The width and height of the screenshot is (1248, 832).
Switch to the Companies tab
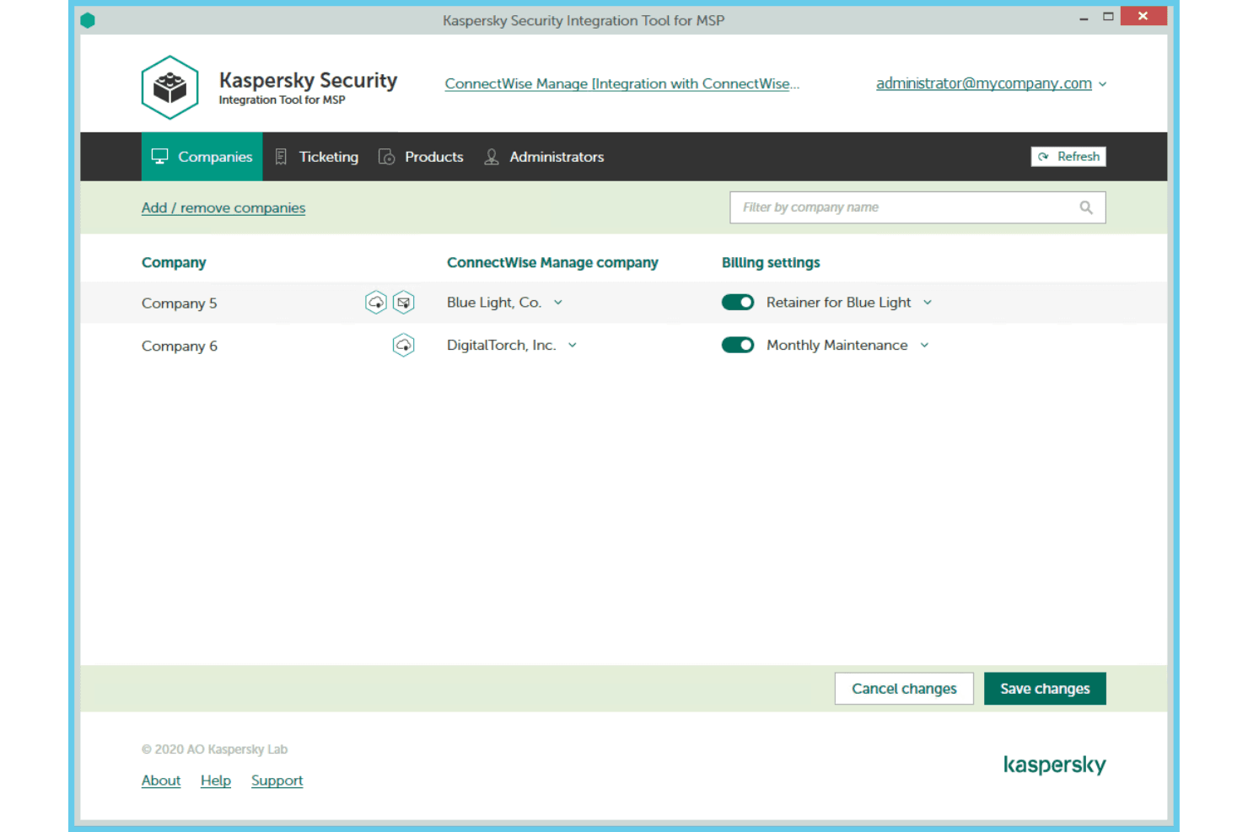pos(202,157)
